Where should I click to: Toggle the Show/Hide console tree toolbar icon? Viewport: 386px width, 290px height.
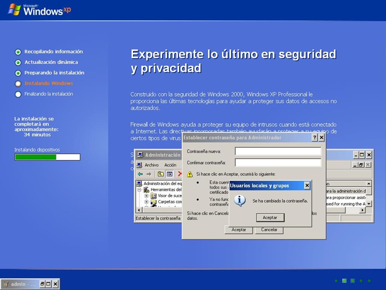[169, 174]
